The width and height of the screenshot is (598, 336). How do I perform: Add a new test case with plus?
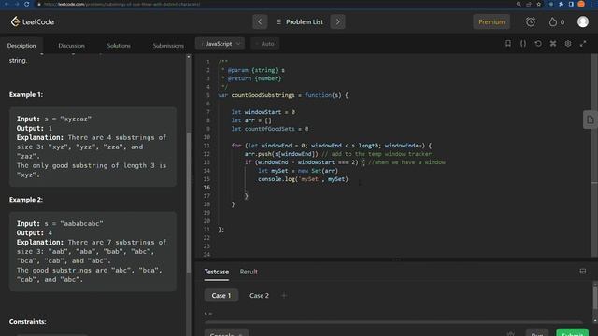coord(284,295)
